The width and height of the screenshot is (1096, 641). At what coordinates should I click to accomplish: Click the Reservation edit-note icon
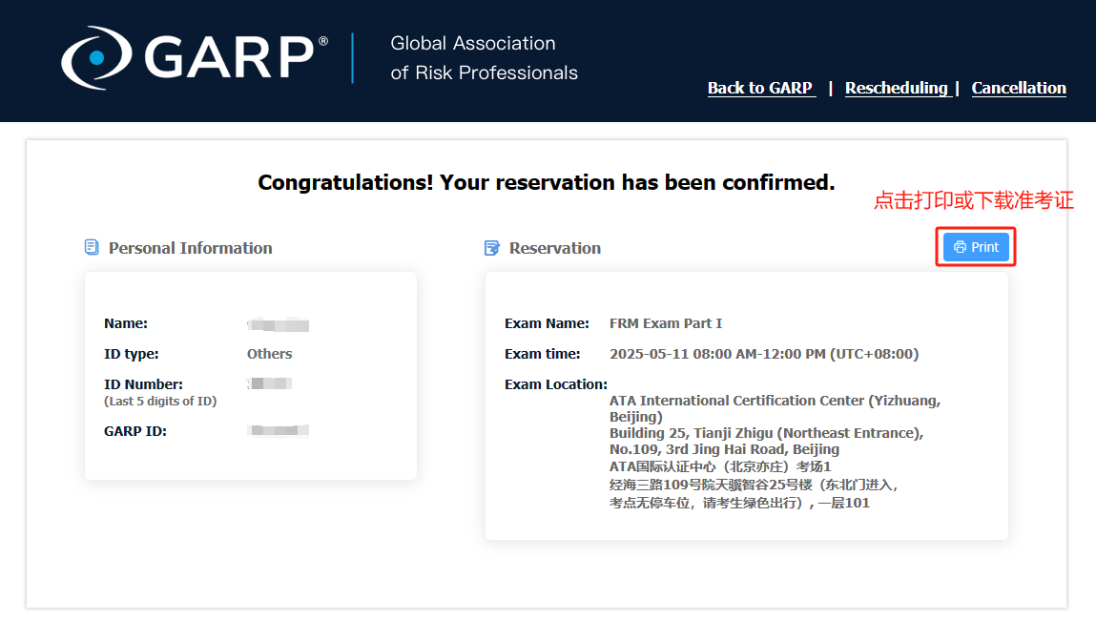[x=492, y=248]
